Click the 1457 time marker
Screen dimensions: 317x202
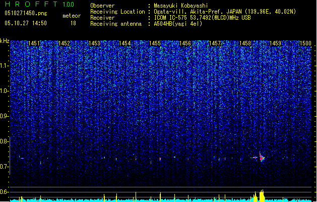point(215,43)
